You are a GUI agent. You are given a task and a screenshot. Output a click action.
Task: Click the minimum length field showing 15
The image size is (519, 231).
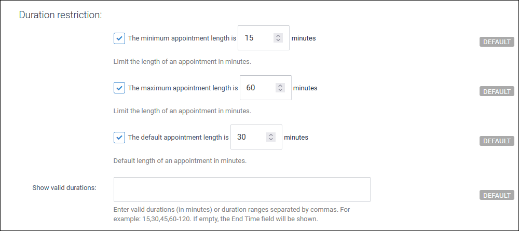tap(254, 38)
